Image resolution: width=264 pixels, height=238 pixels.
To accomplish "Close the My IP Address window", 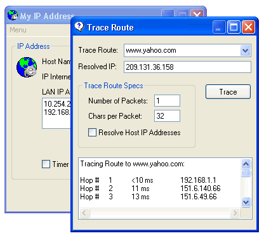I will click(197, 14).
